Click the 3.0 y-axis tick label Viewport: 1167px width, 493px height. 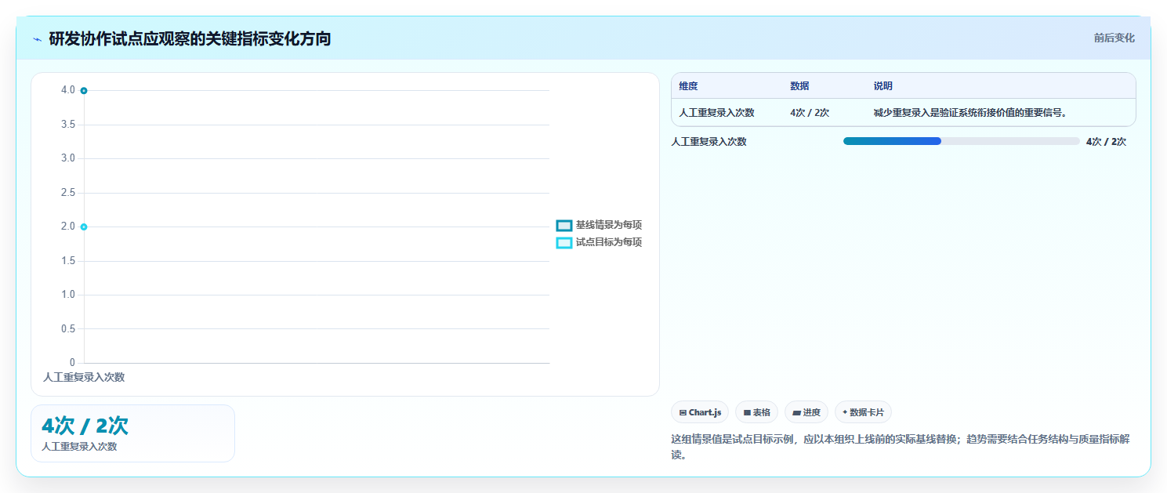(68, 158)
